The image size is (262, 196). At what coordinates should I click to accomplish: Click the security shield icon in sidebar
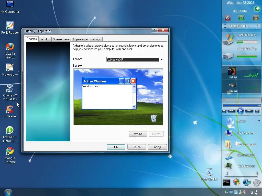237,182
